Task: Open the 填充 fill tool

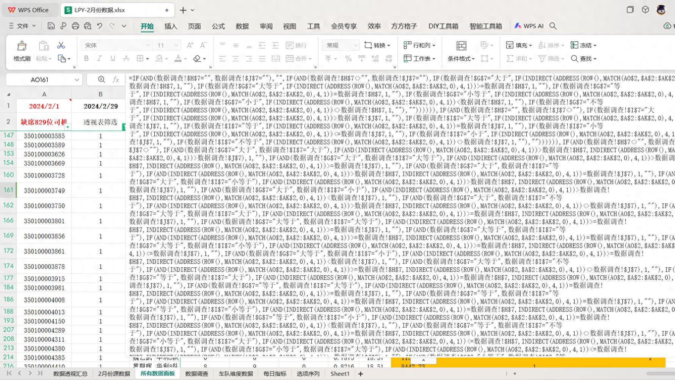Action: (517, 45)
